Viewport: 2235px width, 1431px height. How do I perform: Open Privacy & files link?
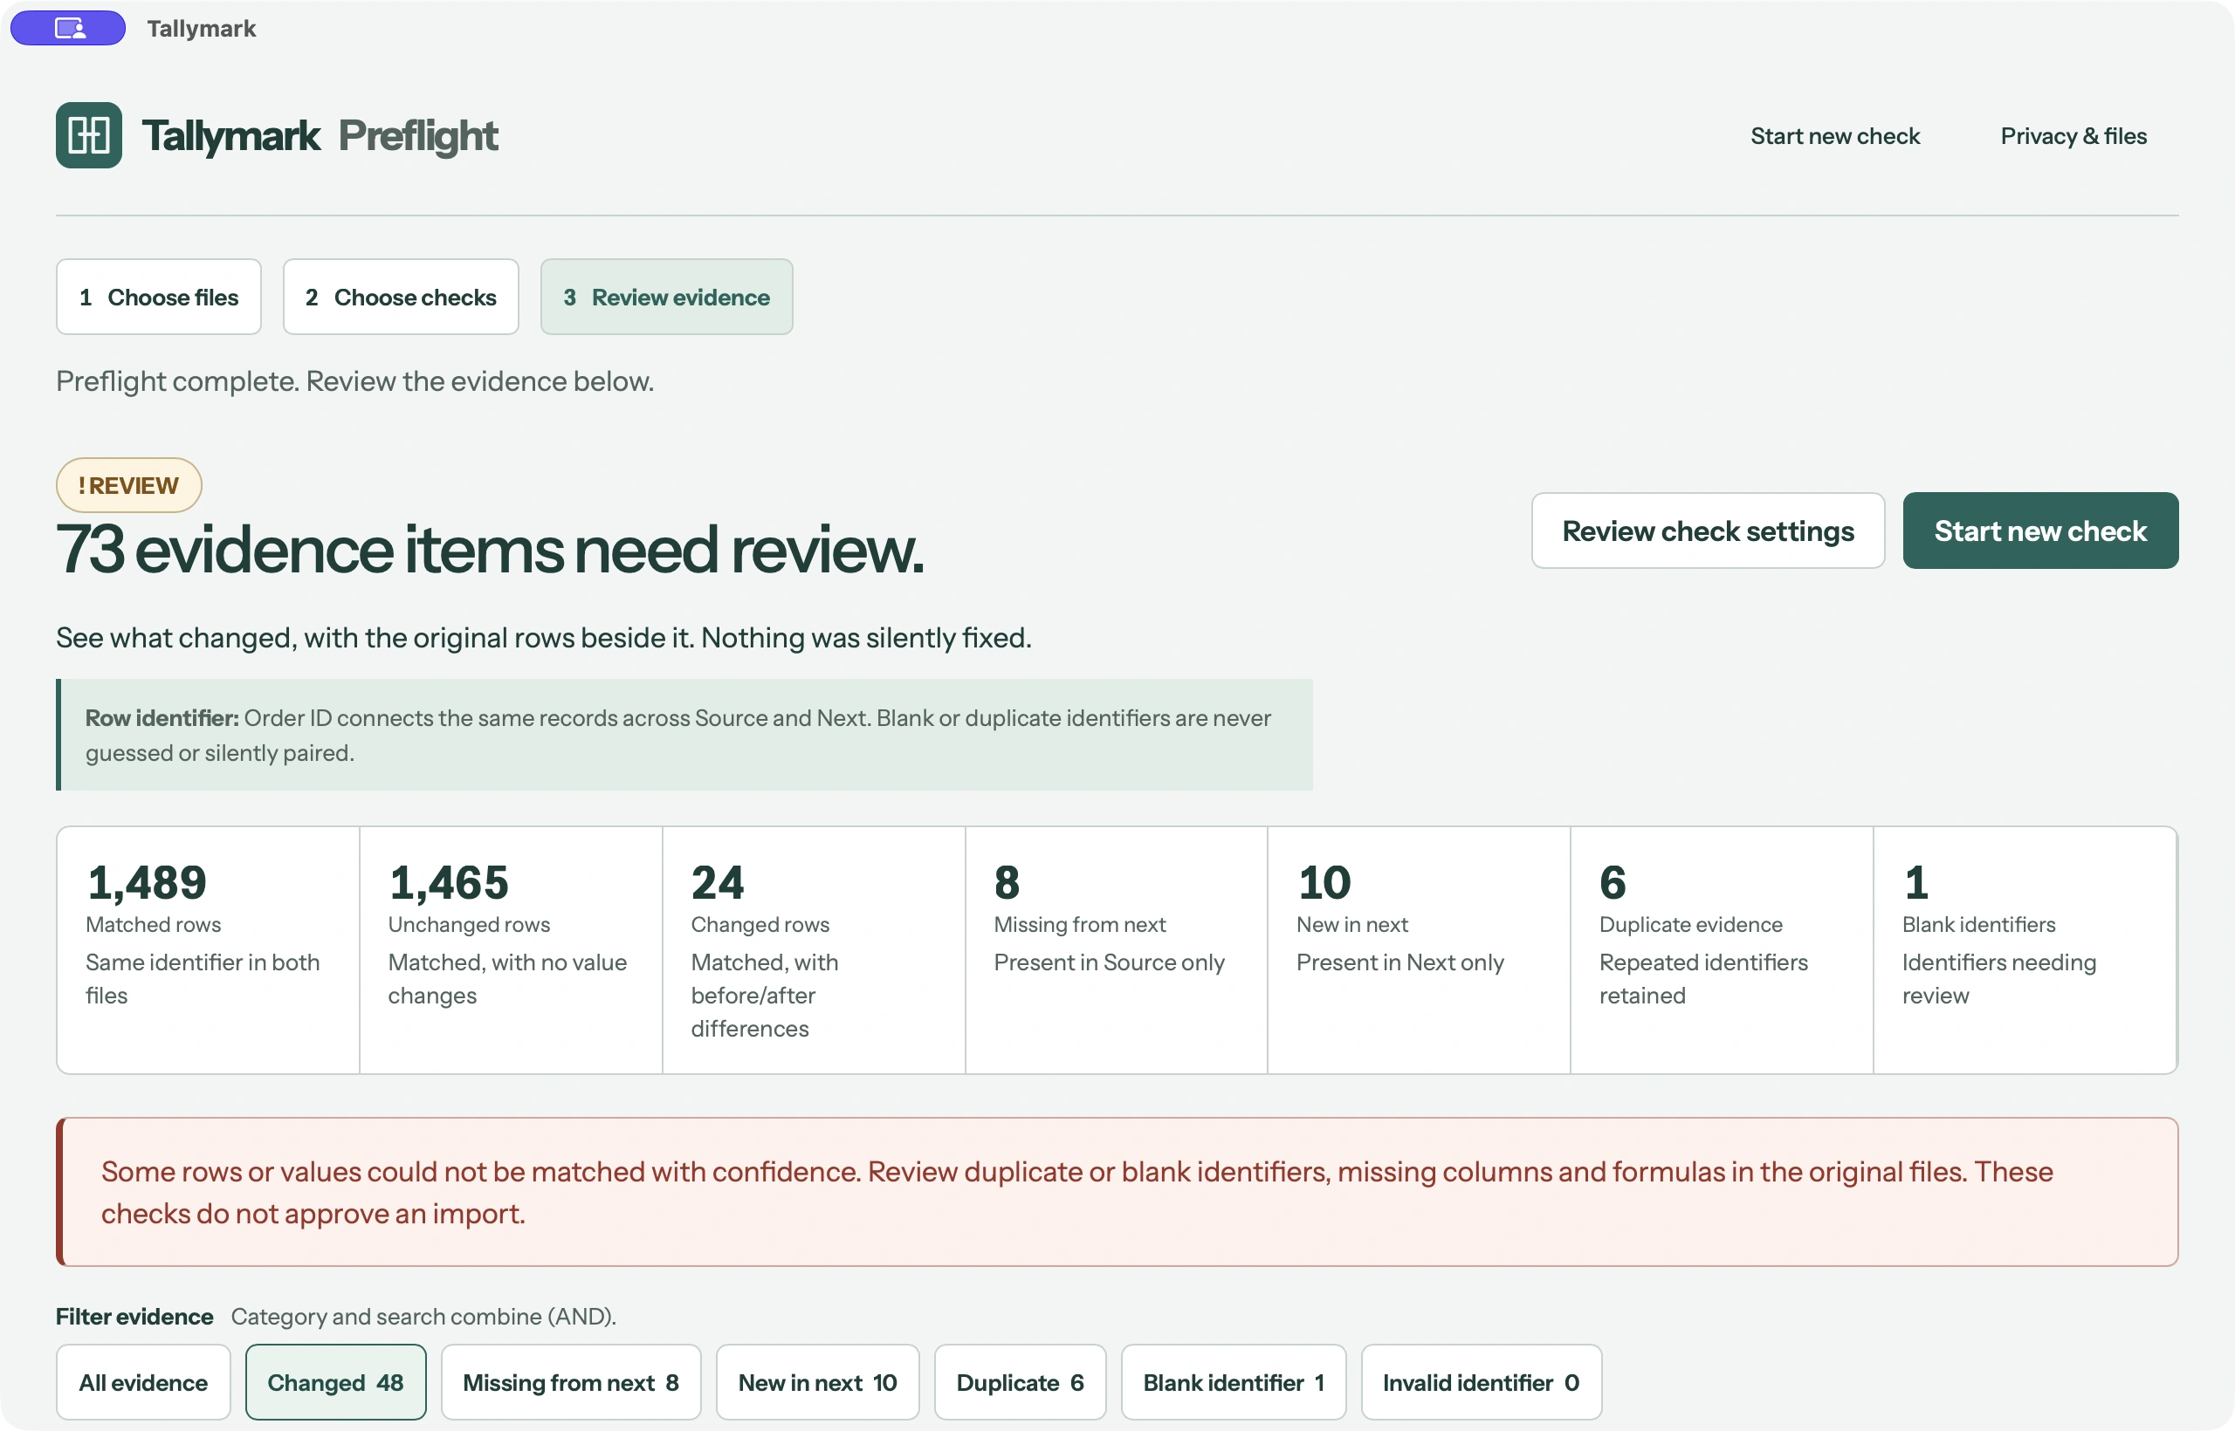tap(2073, 135)
